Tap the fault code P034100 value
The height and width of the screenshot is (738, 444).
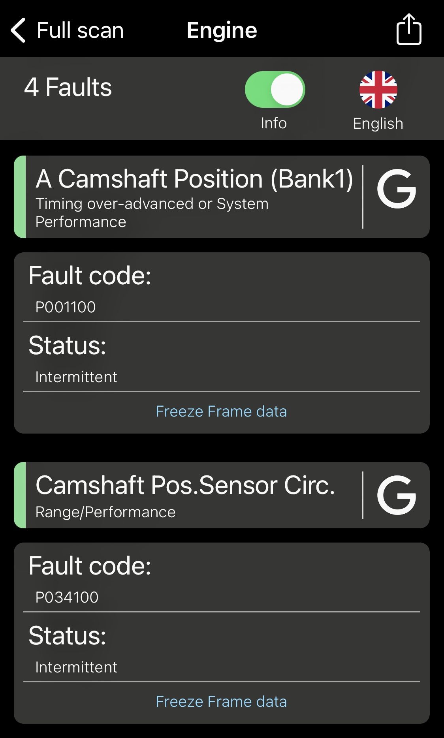[67, 597]
